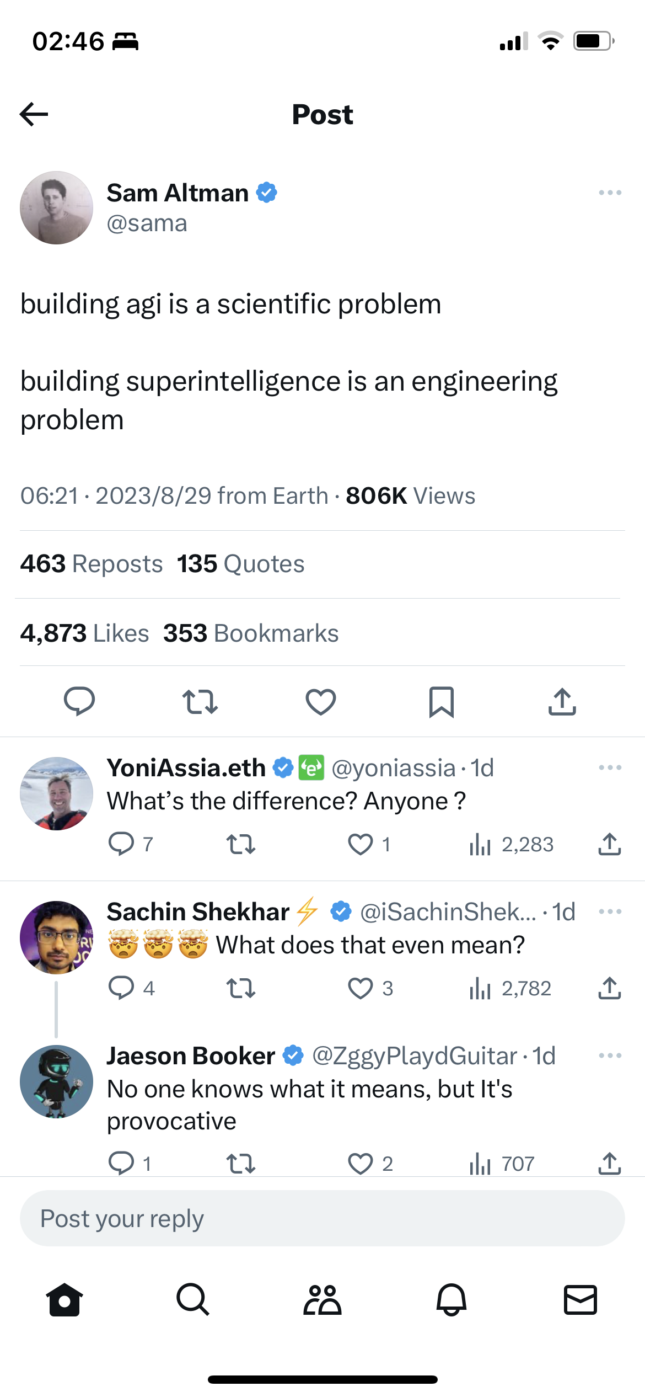
Task: Open more options on YoniAssia.eth's reply
Action: tap(610, 767)
